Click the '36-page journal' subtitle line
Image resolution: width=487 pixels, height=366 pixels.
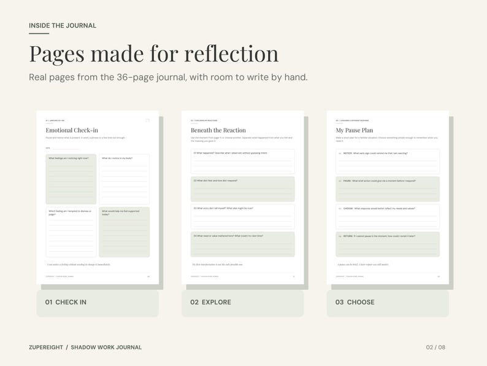tap(168, 77)
